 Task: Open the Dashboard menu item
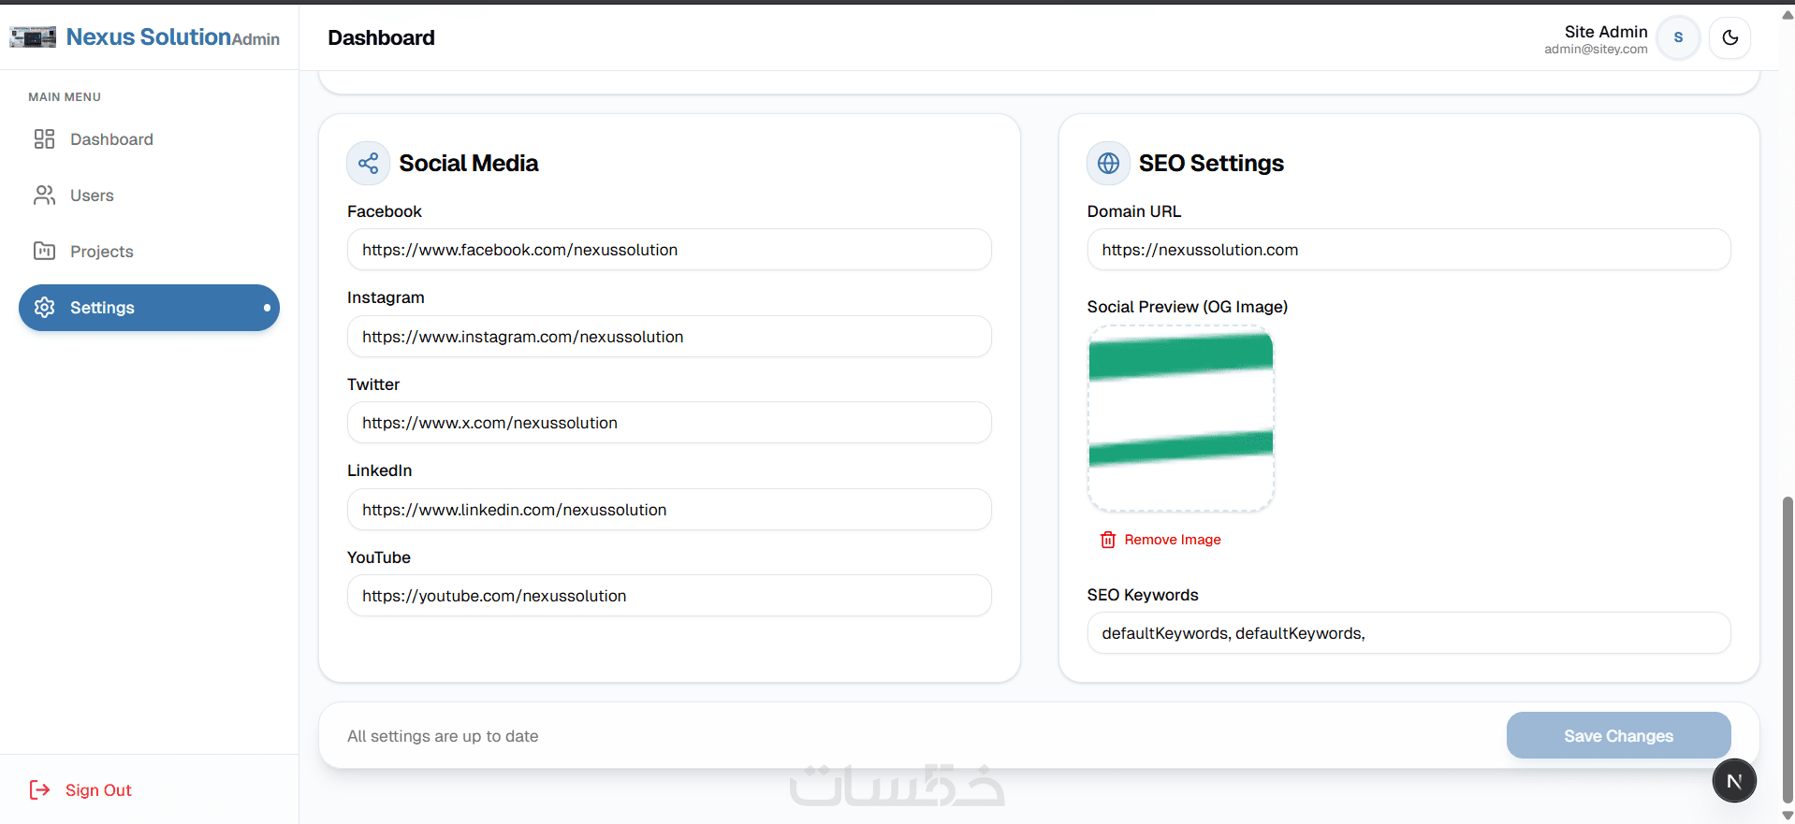pyautogui.click(x=111, y=139)
